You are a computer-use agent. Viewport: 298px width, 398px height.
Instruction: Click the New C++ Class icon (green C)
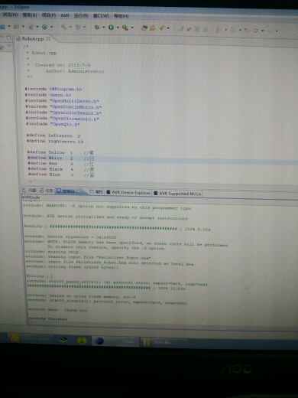click(44, 27)
